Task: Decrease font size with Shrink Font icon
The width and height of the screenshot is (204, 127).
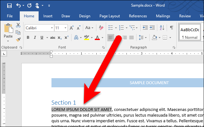Action: tap(78, 28)
